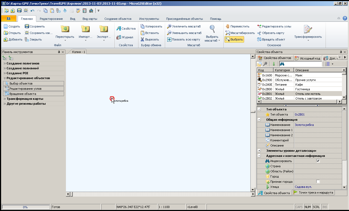349x211 pixels.
Task: Uncheck the Индексировать checkbox
Action: (x=318, y=161)
